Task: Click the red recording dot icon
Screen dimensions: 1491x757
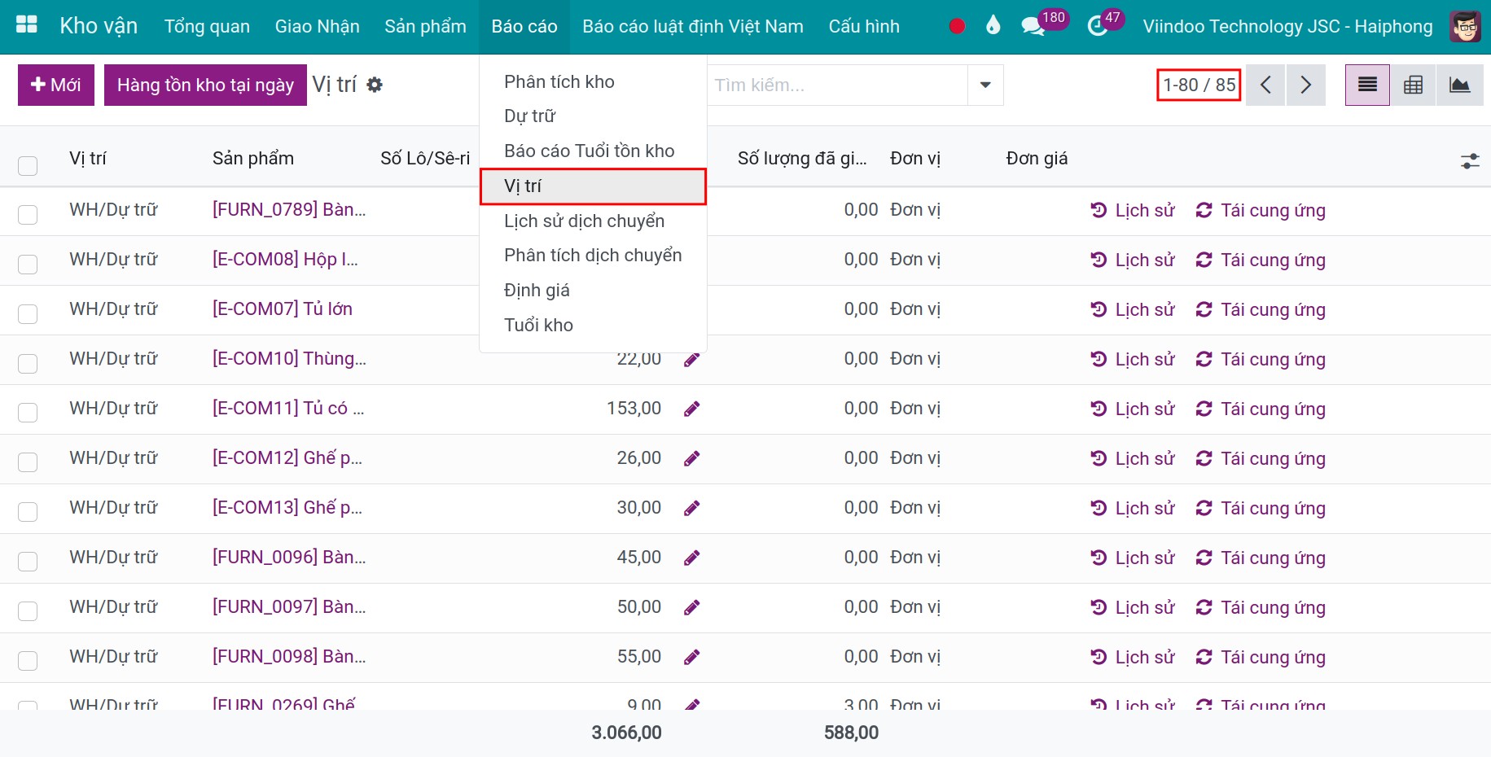Action: tap(957, 26)
